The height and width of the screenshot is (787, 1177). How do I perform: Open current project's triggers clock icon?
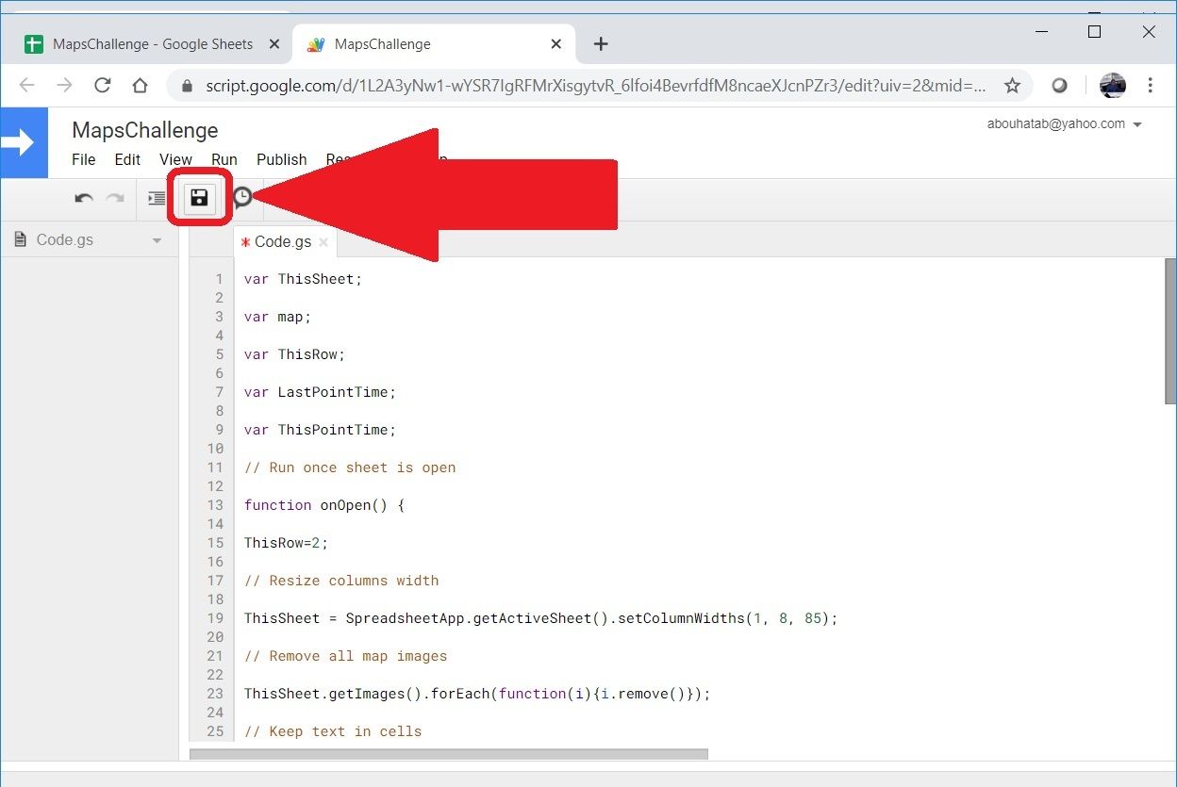point(242,197)
